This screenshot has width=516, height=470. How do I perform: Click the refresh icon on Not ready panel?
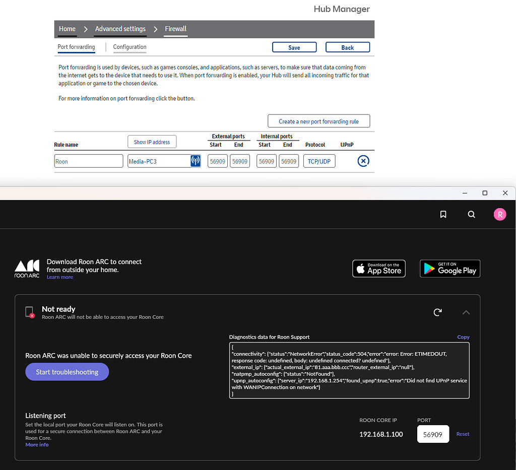pos(437,312)
